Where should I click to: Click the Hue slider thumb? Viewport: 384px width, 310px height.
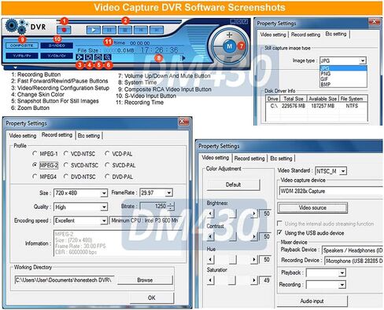[x=232, y=260]
